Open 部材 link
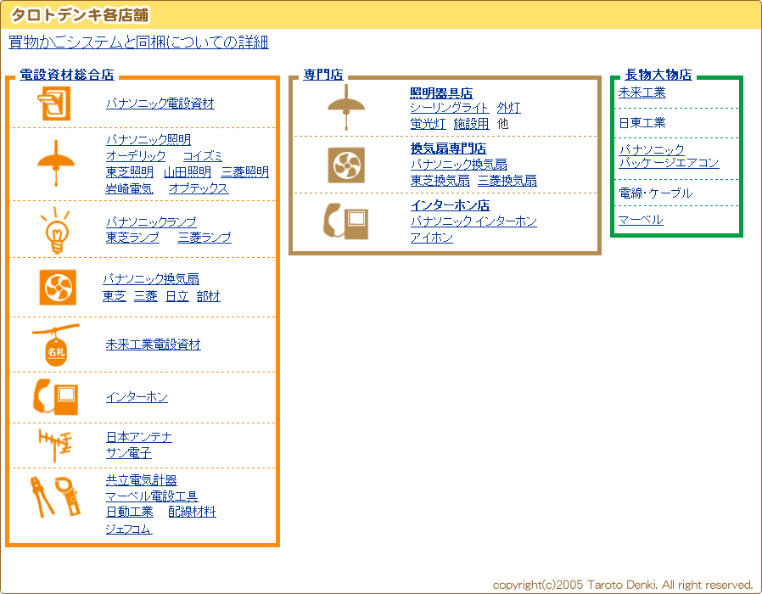The image size is (762, 594). (209, 296)
